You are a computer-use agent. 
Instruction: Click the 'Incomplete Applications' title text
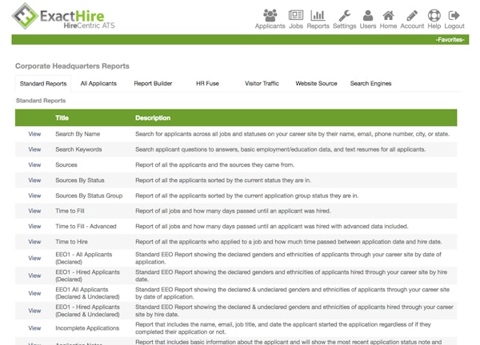click(x=87, y=328)
